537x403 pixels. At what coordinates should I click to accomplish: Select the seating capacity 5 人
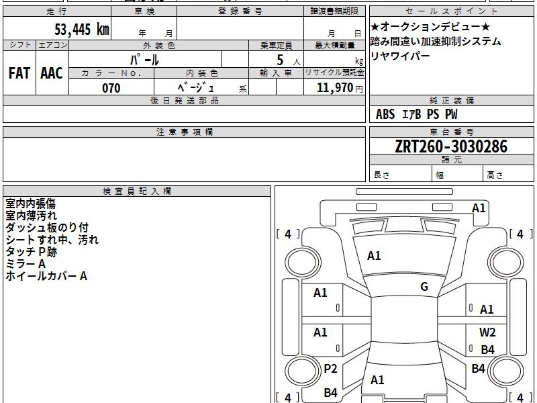coord(288,60)
